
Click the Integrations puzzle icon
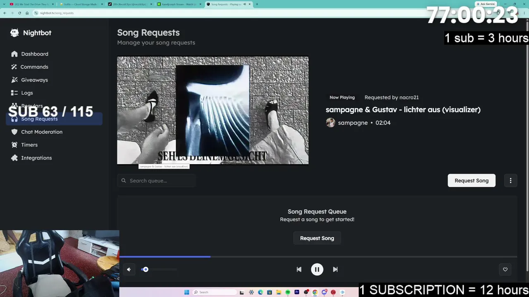coord(14,158)
